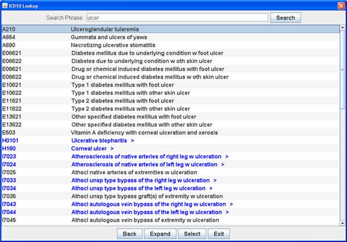Expand the Corneal ulcer entry arrow
347x242 pixels.
[x=112, y=149]
